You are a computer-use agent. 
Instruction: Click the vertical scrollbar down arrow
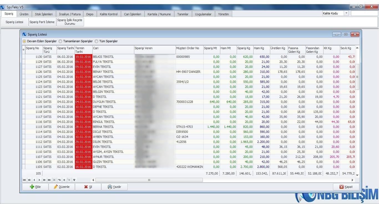click(357, 175)
